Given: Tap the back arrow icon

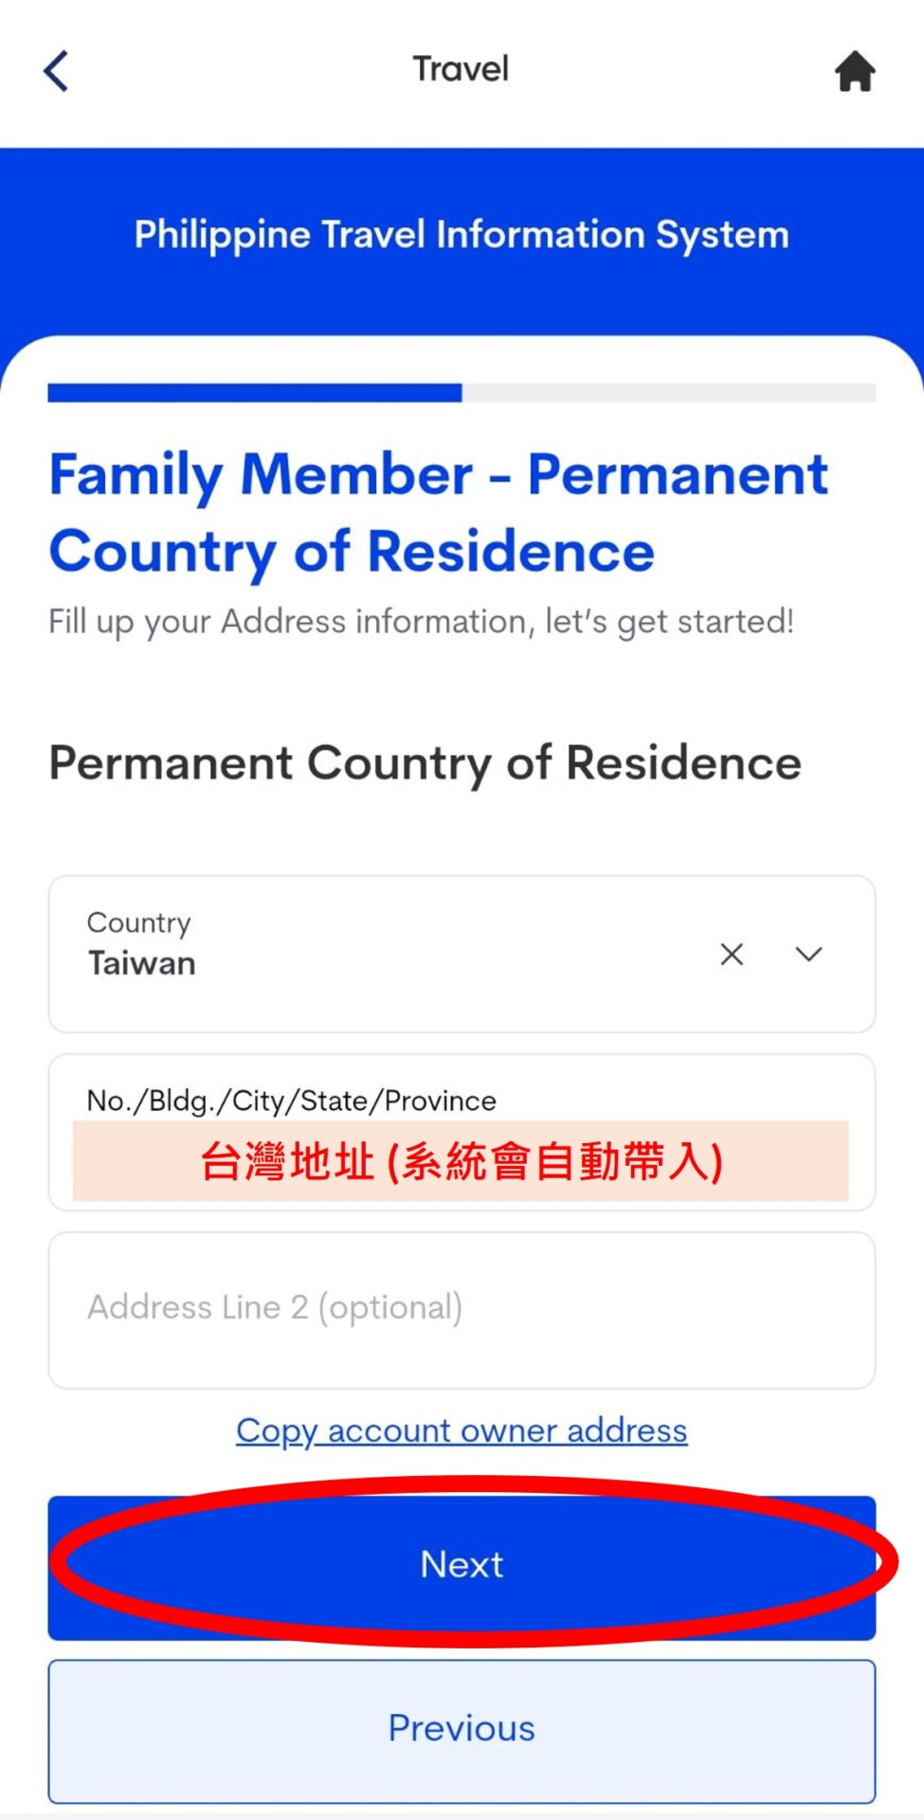Looking at the screenshot, I should 57,71.
